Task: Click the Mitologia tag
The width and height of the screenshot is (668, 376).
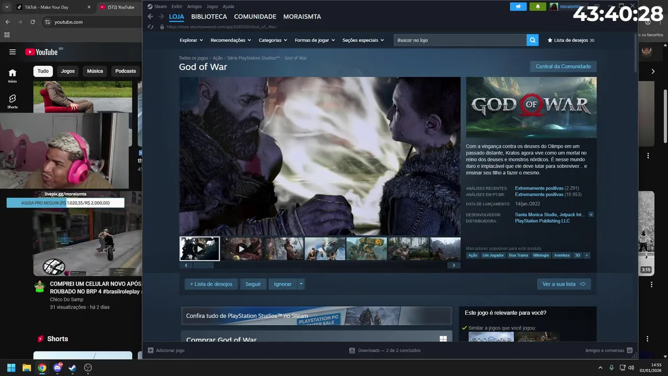Action: tap(541, 255)
